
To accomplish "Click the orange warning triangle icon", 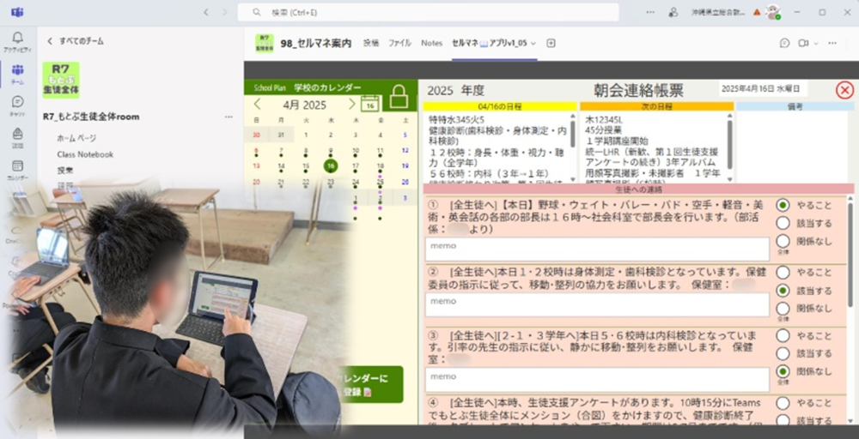I will click(x=757, y=12).
